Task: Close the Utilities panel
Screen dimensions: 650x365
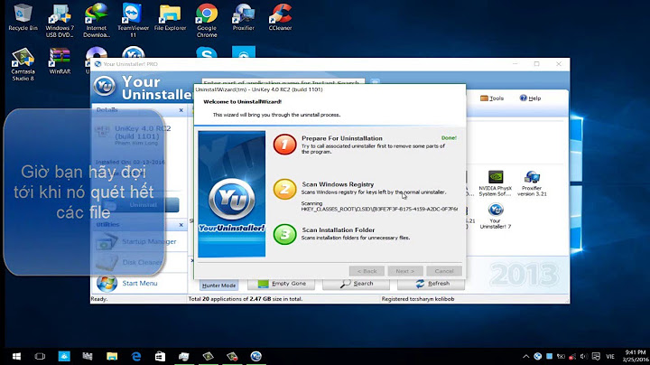Action: 181,225
